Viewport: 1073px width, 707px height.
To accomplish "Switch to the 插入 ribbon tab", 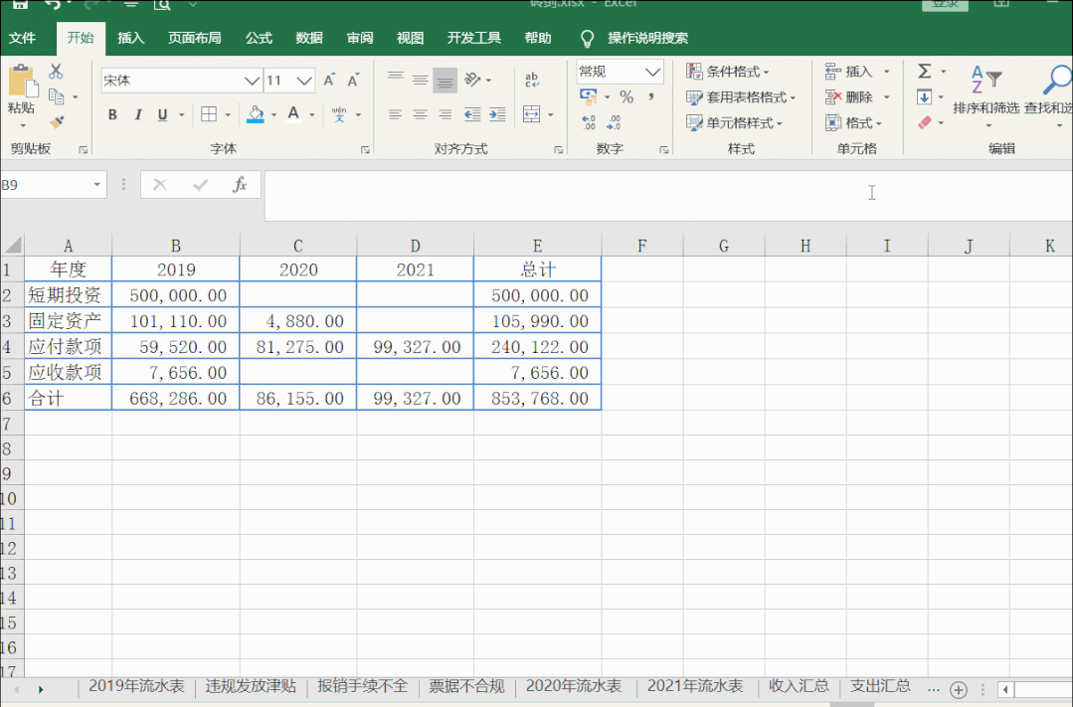I will [x=130, y=38].
